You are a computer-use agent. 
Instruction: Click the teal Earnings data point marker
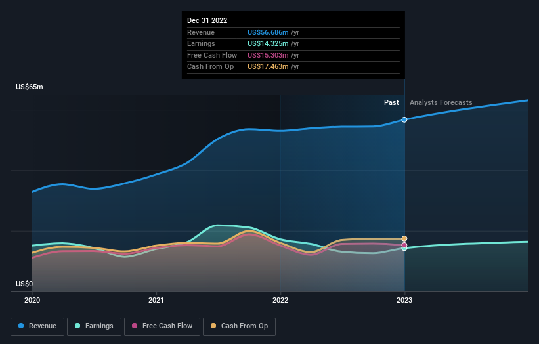tap(404, 248)
